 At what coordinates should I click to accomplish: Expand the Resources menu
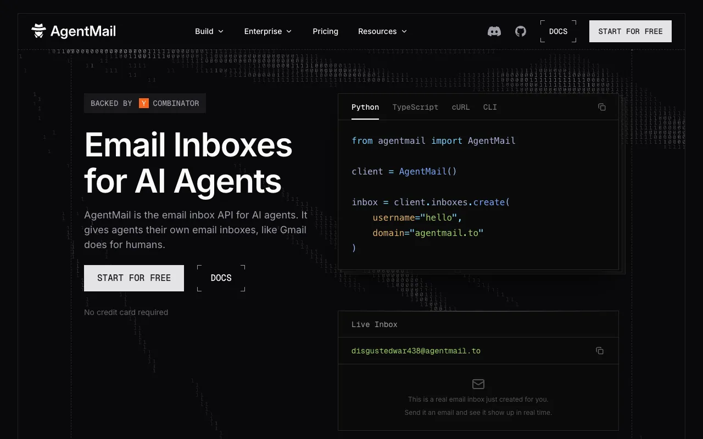(383, 31)
